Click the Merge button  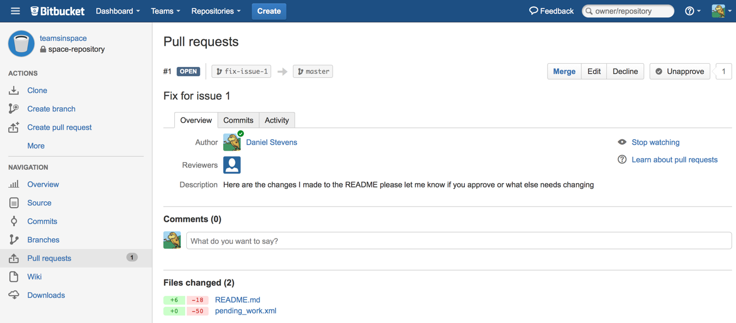(x=564, y=71)
